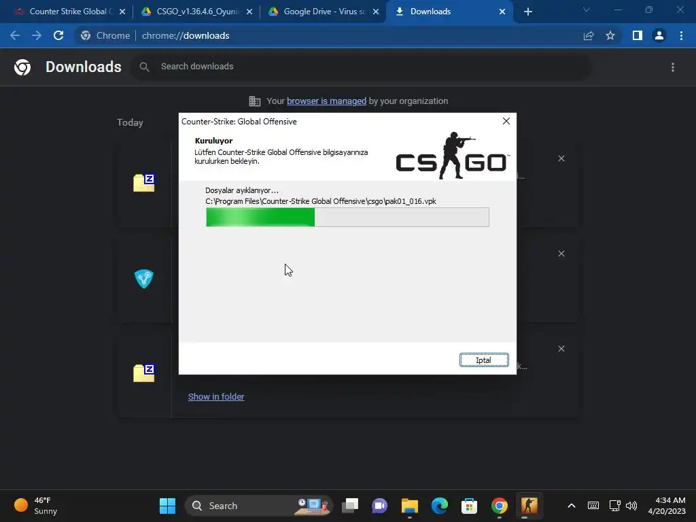Open Task View from taskbar
The height and width of the screenshot is (522, 696).
click(x=350, y=506)
